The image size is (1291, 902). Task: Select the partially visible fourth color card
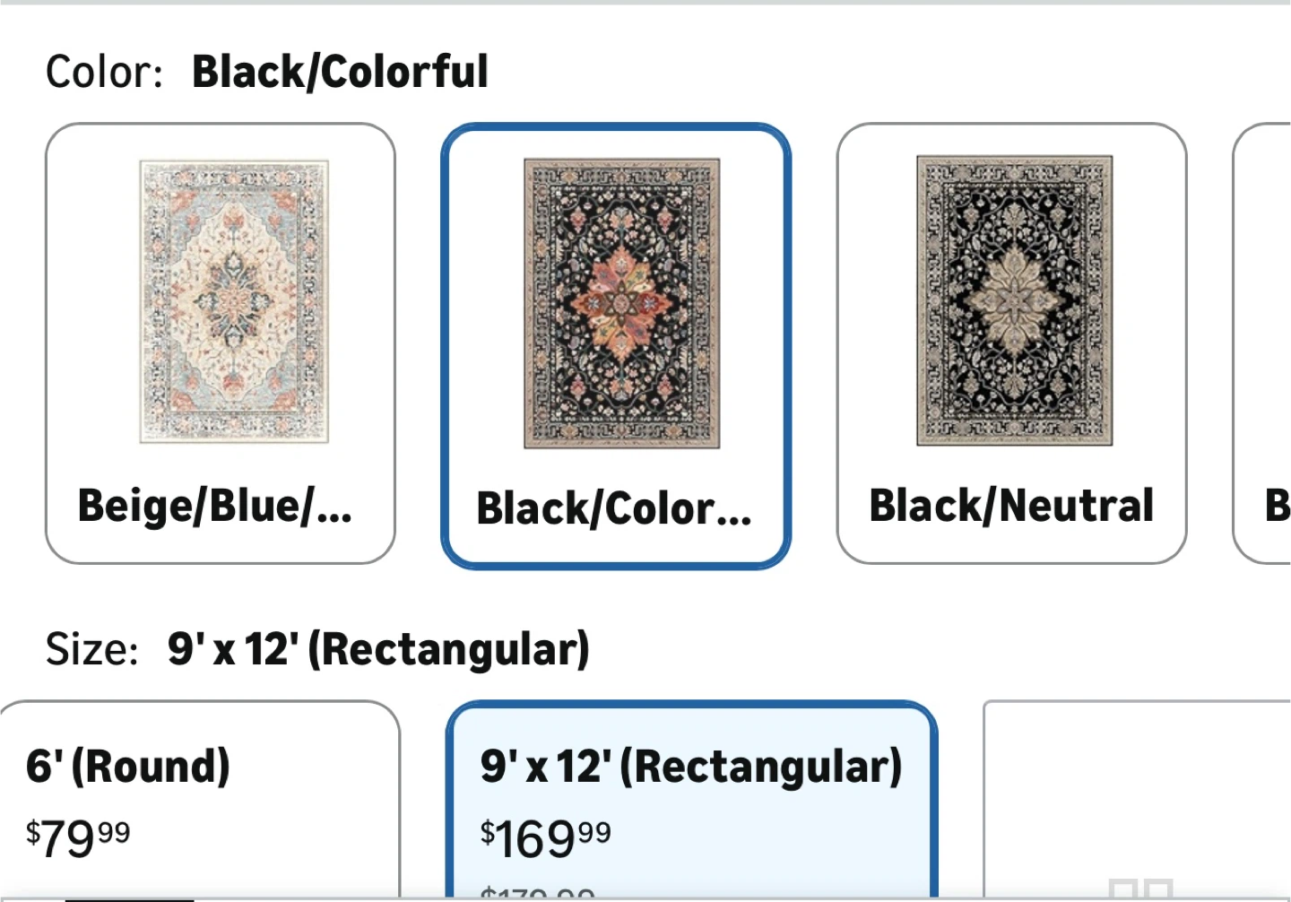pyautogui.click(x=1262, y=343)
